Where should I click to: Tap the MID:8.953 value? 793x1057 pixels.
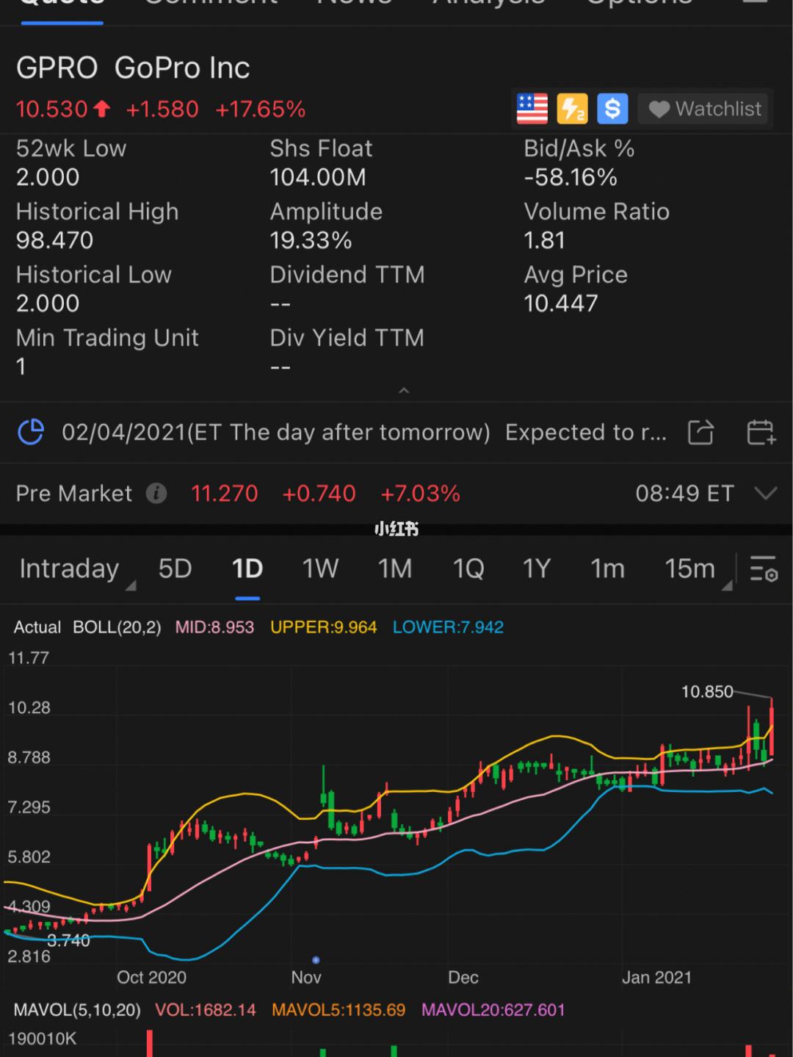pyautogui.click(x=214, y=627)
